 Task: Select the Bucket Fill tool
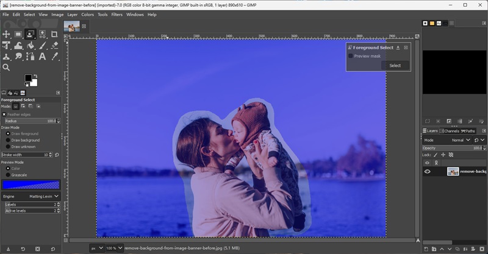pyautogui.click(x=30, y=46)
